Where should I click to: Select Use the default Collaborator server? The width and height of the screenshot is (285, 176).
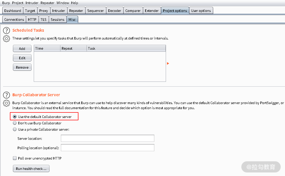(15, 117)
